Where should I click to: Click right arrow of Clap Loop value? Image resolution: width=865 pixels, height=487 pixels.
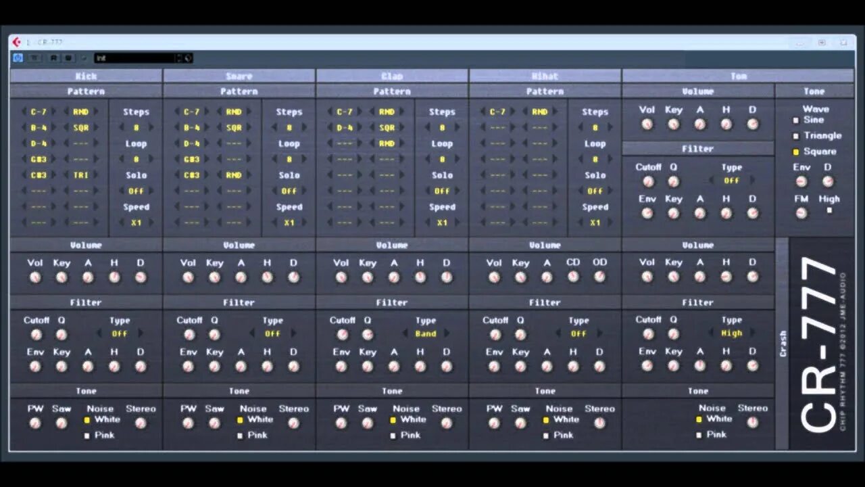[x=458, y=160]
